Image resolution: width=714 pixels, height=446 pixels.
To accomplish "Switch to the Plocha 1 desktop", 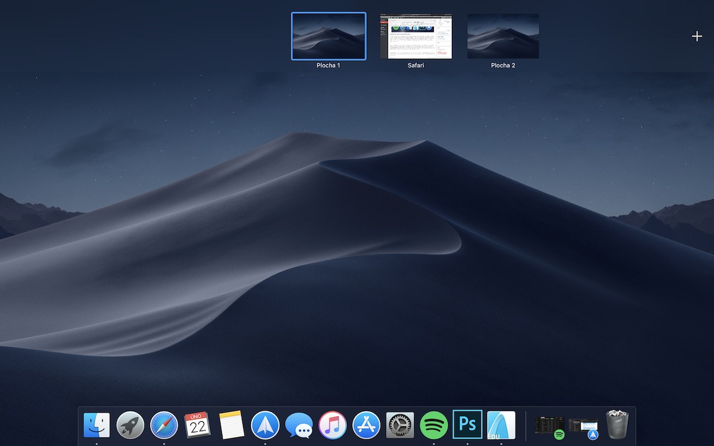I will point(328,37).
